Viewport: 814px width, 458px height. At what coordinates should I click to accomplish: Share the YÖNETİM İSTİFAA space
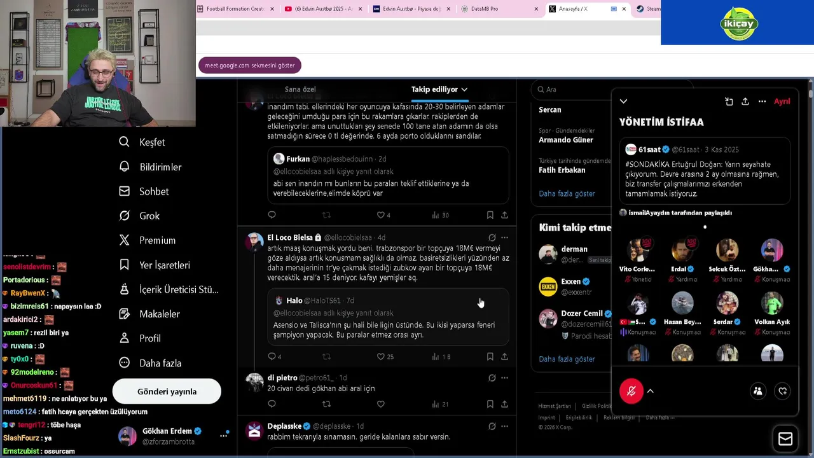(745, 101)
